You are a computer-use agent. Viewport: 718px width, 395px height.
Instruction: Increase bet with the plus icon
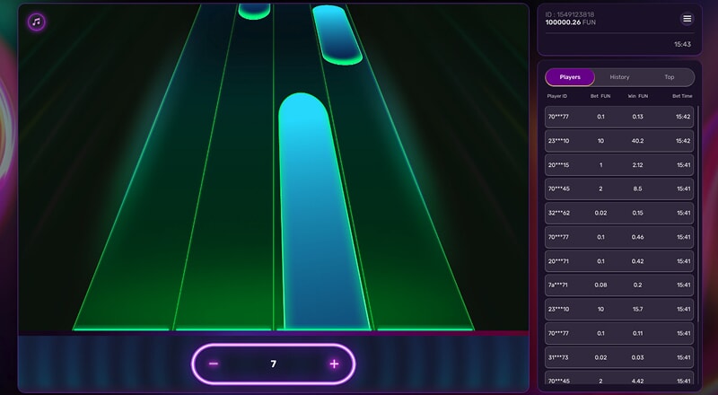334,364
